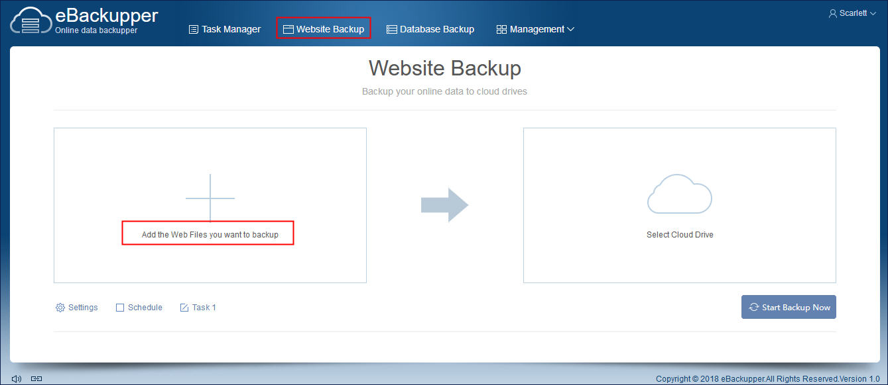Image resolution: width=888 pixels, height=385 pixels.
Task: Click the user profile icon beside Scarlett
Action: click(833, 13)
